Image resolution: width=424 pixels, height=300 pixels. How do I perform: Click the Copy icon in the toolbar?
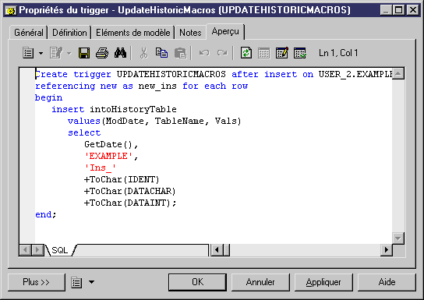point(161,53)
